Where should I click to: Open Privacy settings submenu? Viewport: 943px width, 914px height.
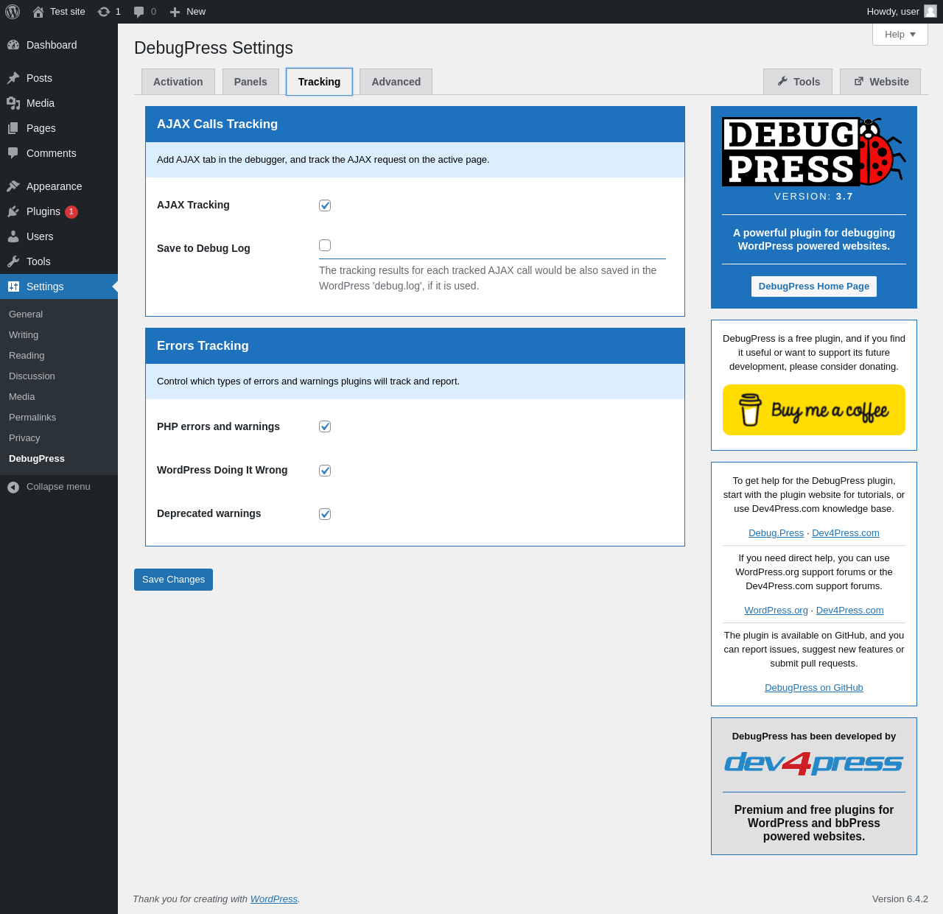pos(24,437)
